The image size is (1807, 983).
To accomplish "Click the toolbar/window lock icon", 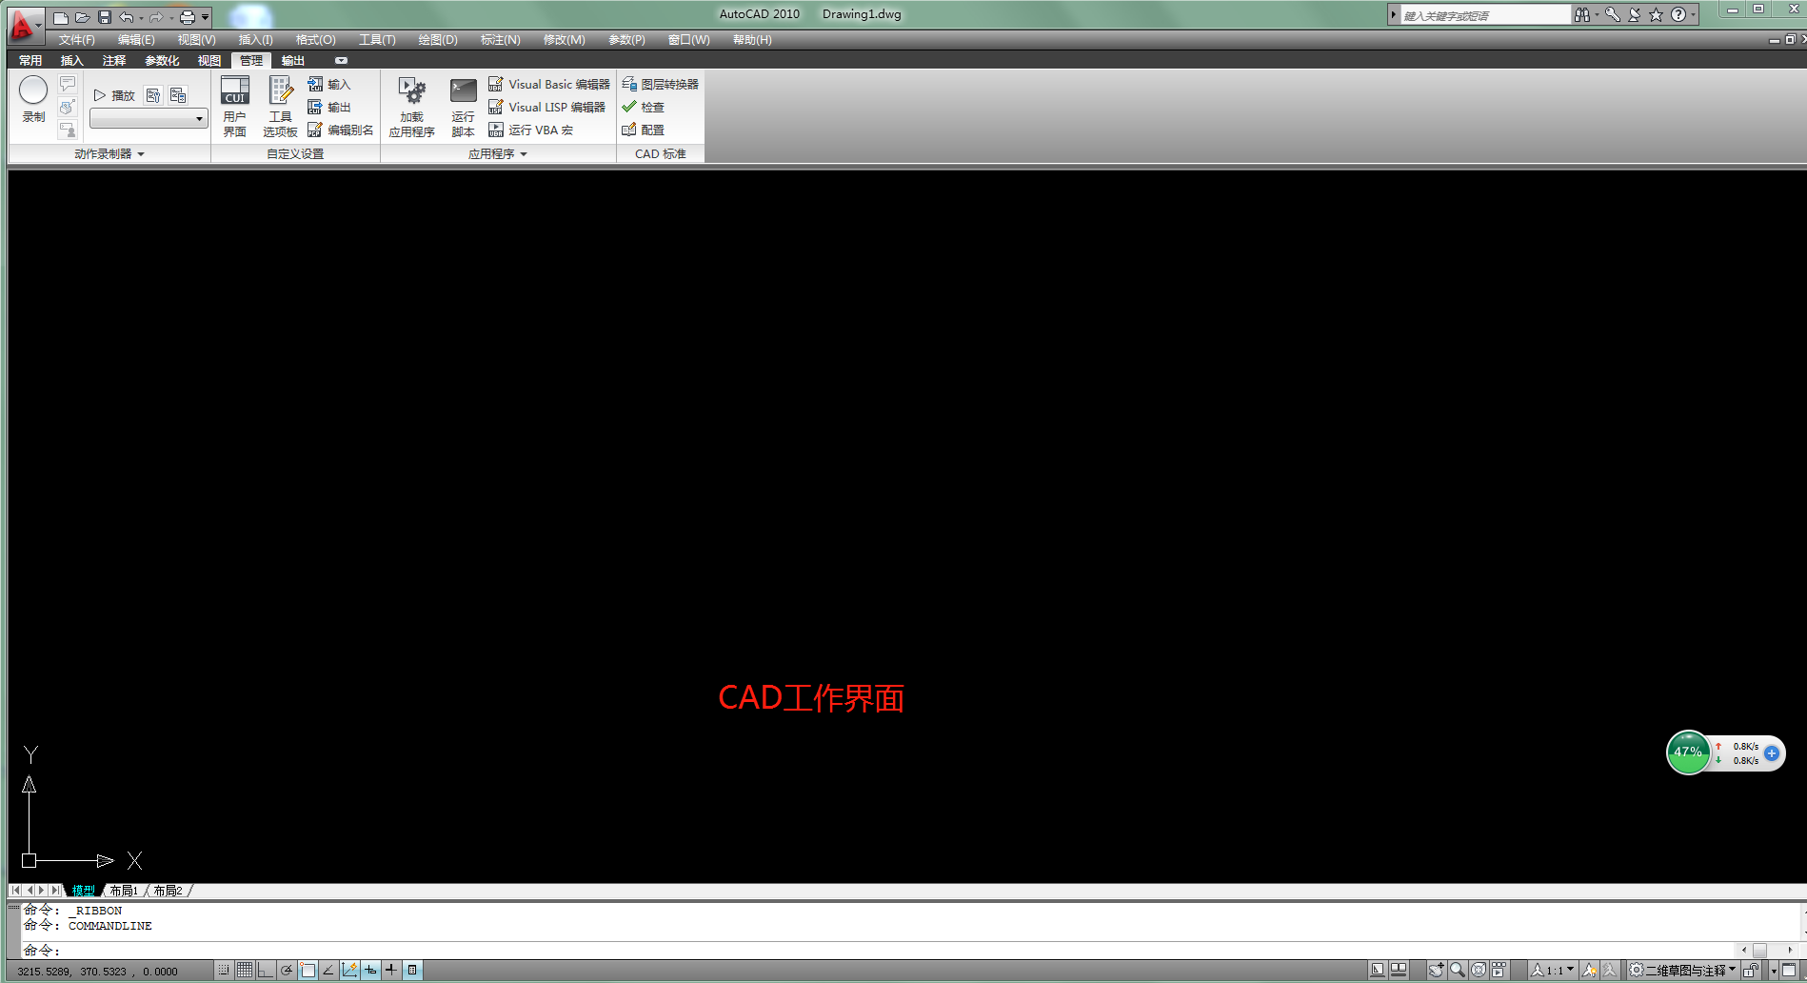I will [x=1751, y=970].
